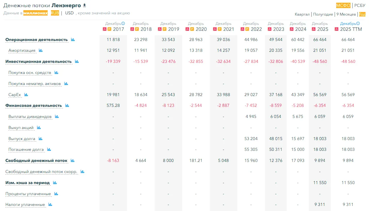
Task: Click the Налоги уплаченные row label
Action: pos(25,204)
